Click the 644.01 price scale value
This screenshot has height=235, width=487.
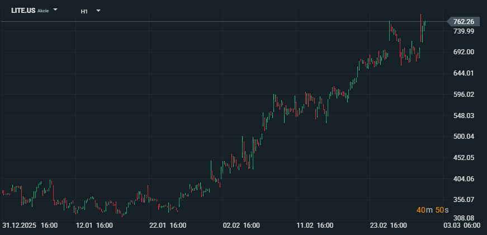click(x=464, y=73)
